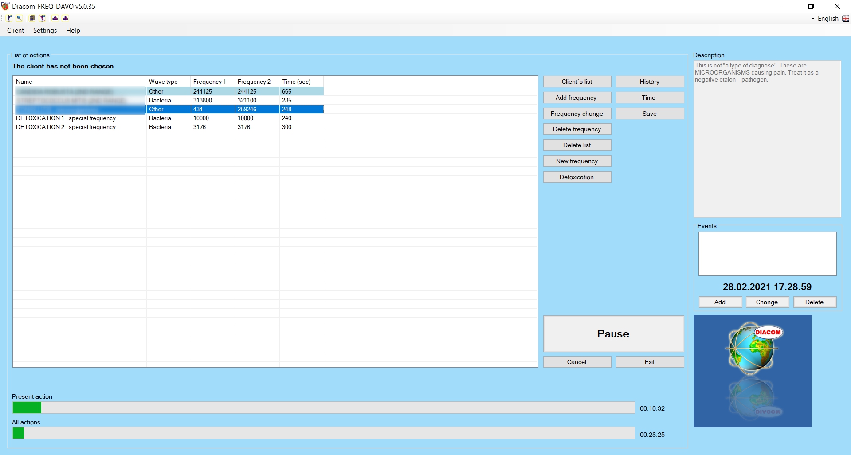
Task: Open the Help menu
Action: point(73,31)
